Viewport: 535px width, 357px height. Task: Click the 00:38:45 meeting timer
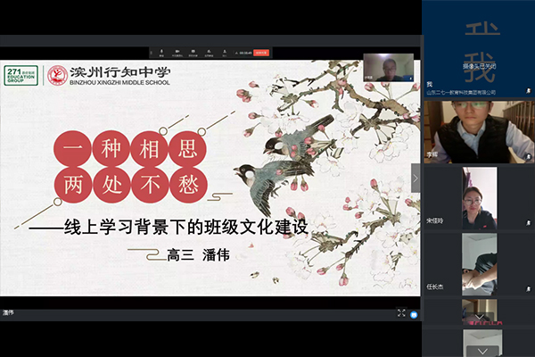tap(245, 53)
